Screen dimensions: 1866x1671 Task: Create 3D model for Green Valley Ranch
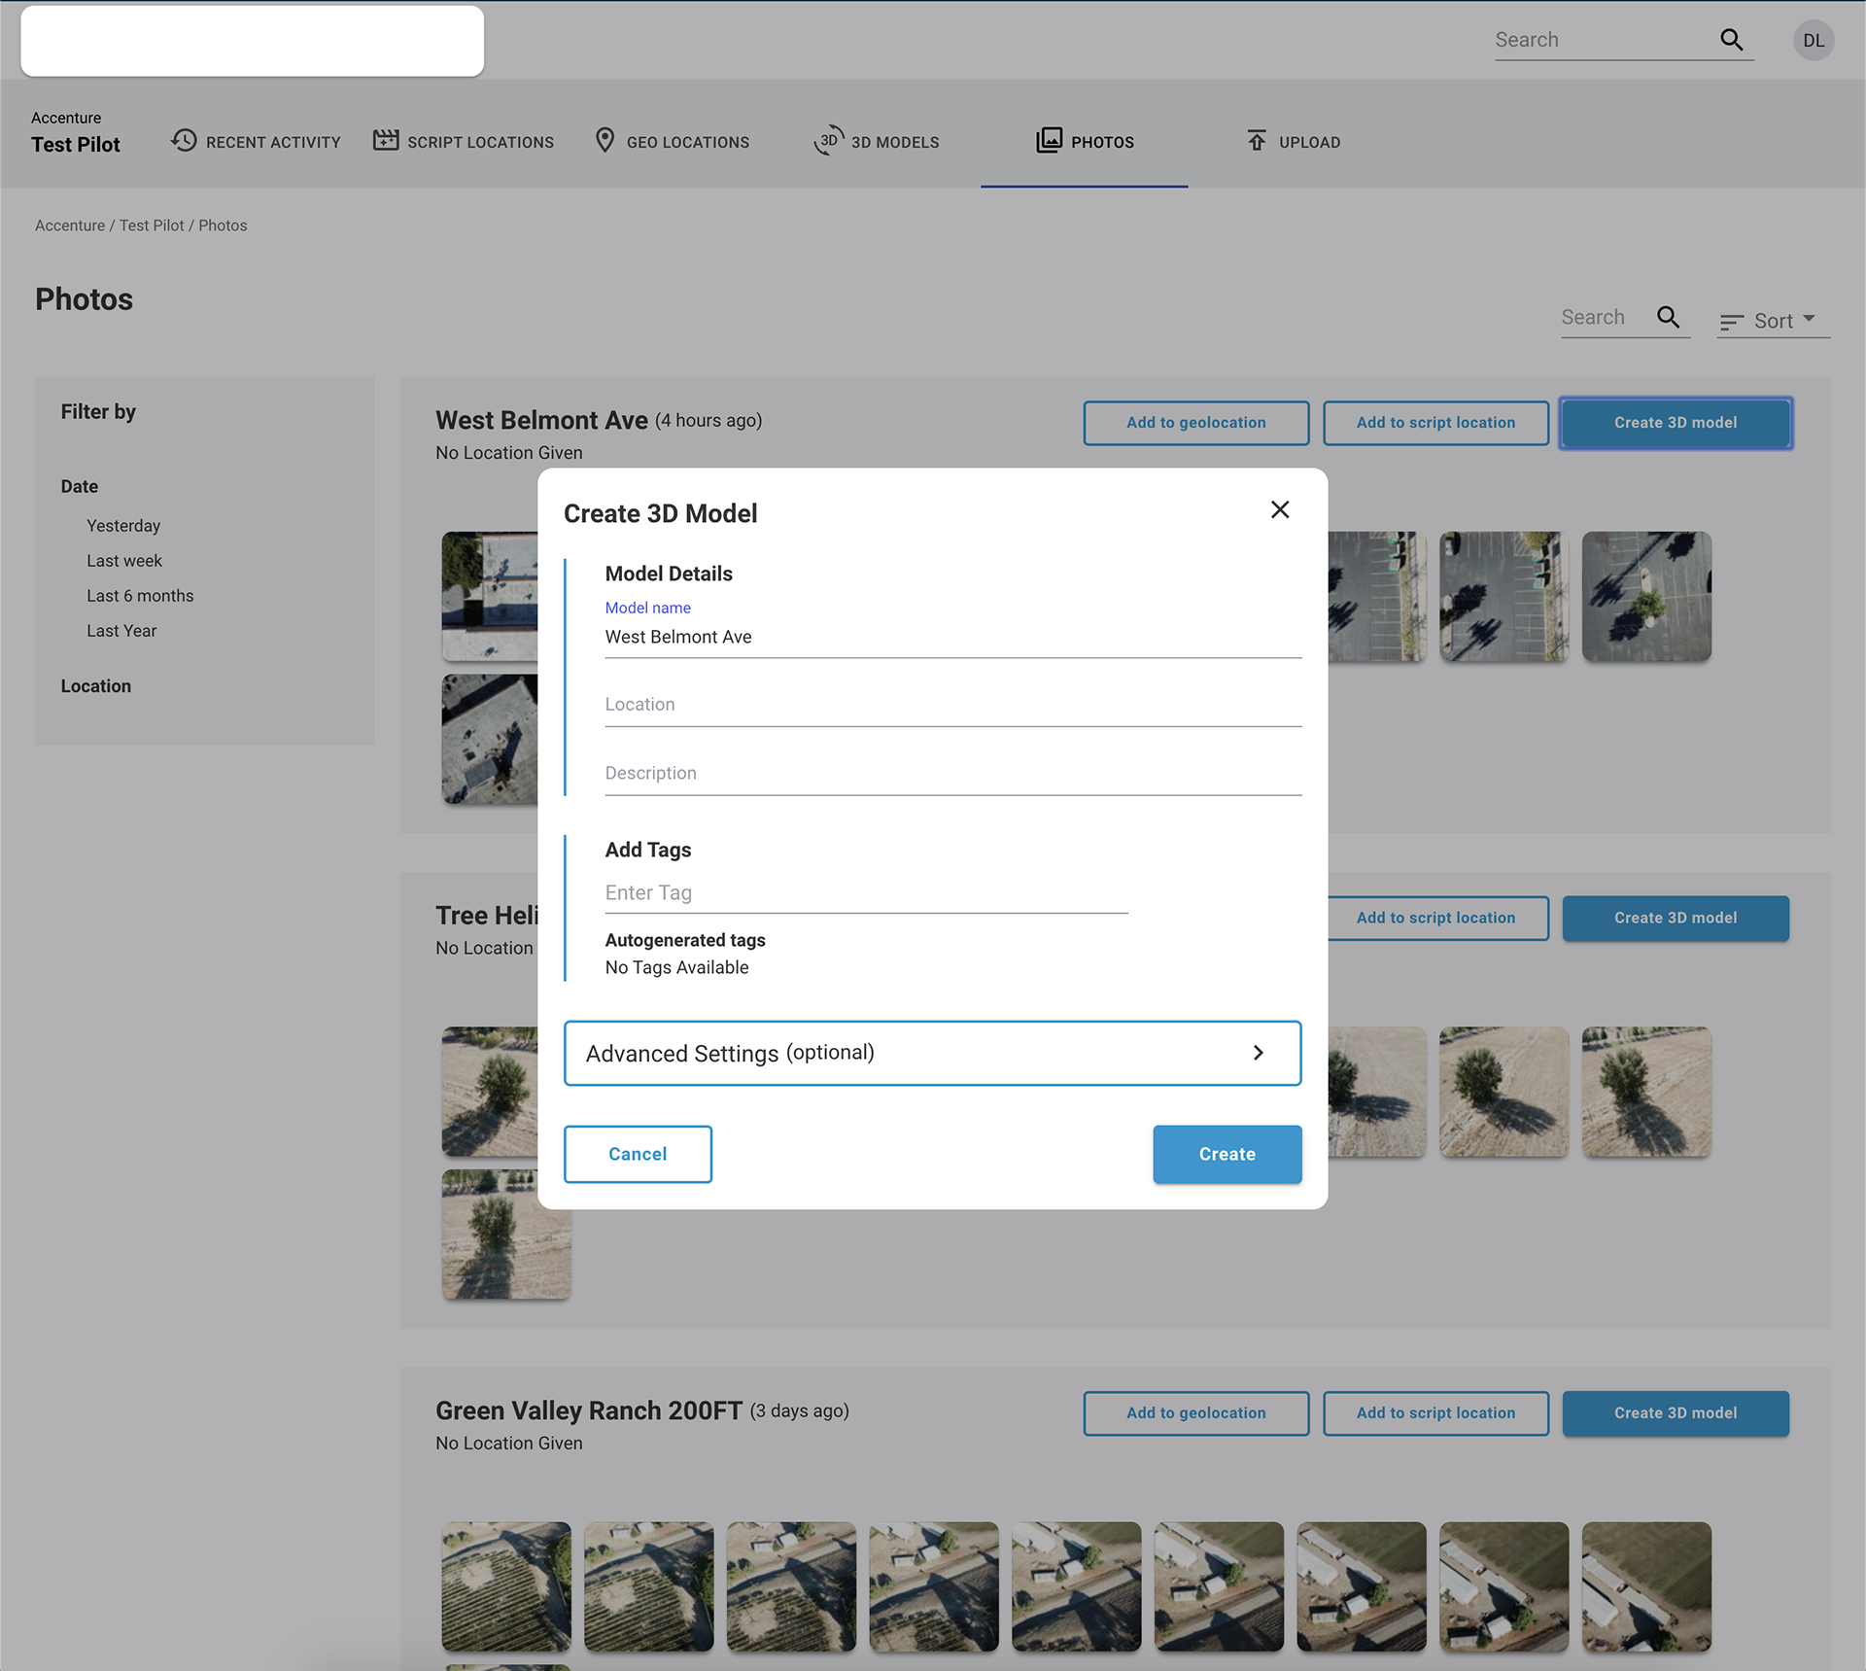[1676, 1413]
